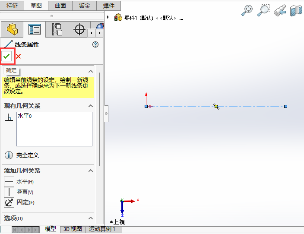This screenshot has height=234, width=304.
Task: Cancel with the red X button
Action: [x=19, y=57]
